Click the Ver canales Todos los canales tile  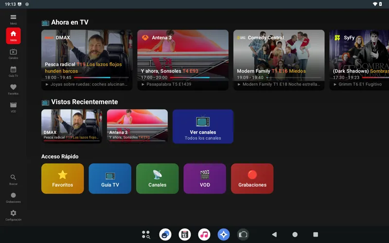(x=203, y=126)
